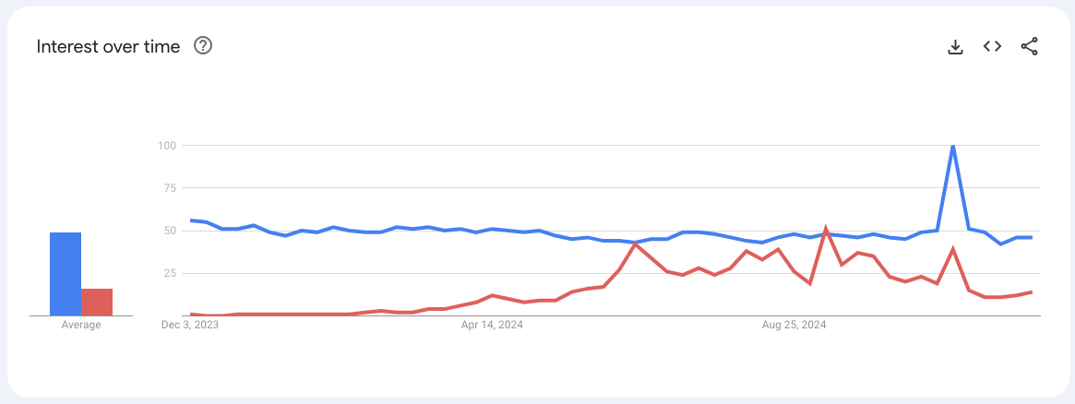Viewport: 1075px width, 404px height.
Task: Click the "Interest over time" heading
Action: coord(108,46)
